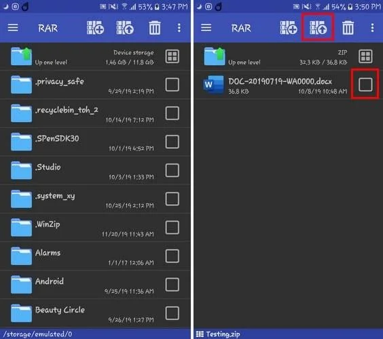Open hamburger menu in right RAR screen
383x339 pixels.
(206, 28)
